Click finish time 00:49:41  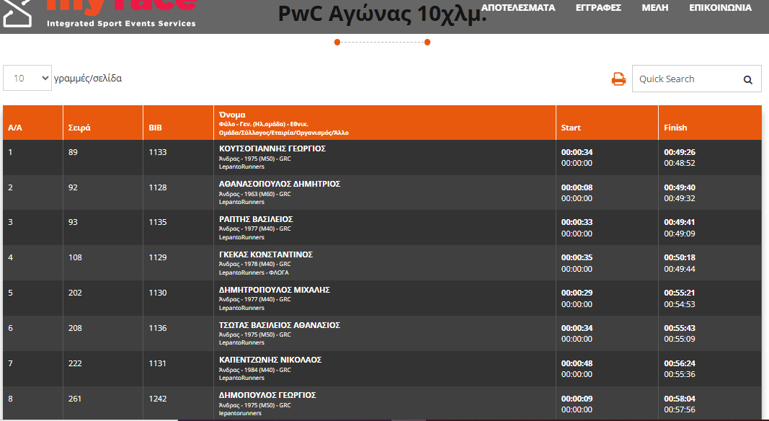(679, 222)
